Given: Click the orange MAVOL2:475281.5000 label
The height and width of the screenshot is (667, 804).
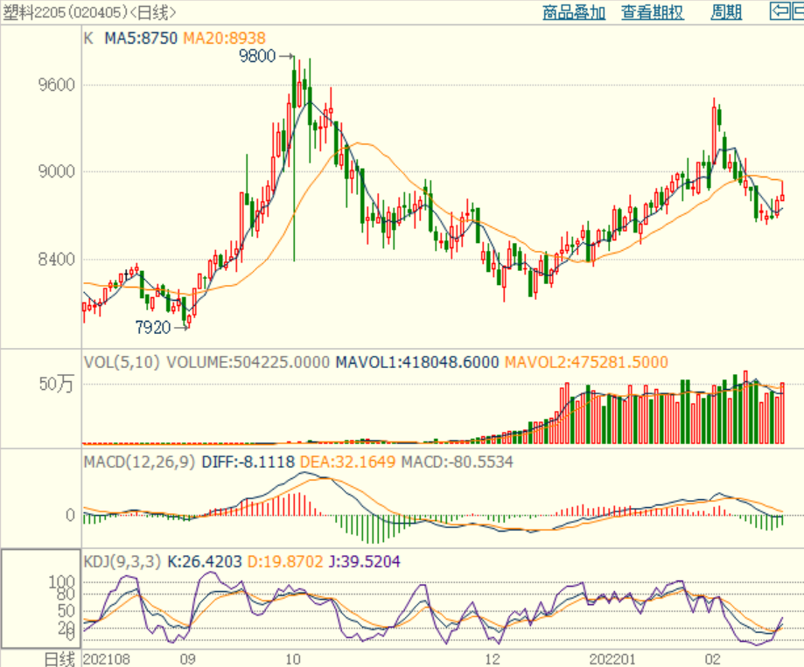Looking at the screenshot, I should click(586, 362).
